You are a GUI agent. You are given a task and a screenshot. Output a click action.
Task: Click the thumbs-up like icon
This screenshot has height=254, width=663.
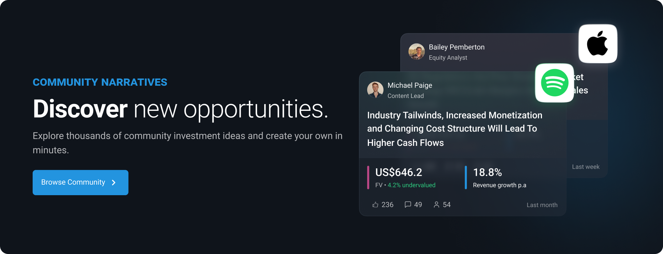[375, 205]
